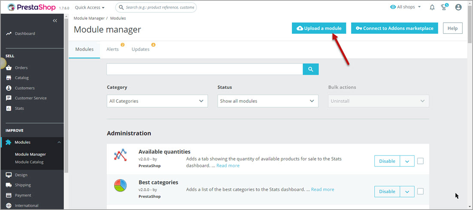Click the Best categories pie chart icon
The width and height of the screenshot is (473, 210).
click(x=120, y=186)
